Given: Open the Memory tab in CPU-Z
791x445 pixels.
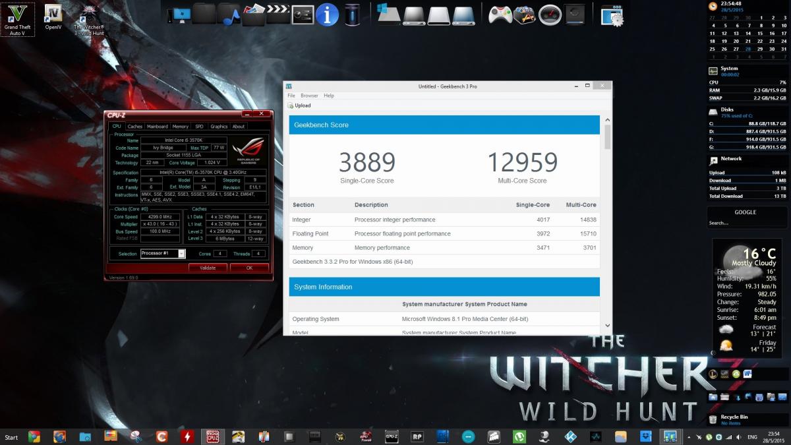Looking at the screenshot, I should click(x=180, y=127).
